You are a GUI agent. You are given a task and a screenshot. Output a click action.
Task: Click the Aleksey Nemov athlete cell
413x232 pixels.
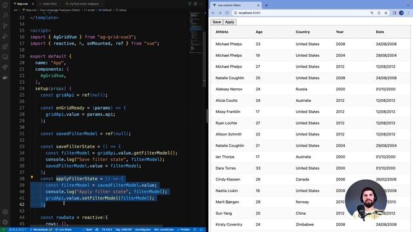point(229,89)
